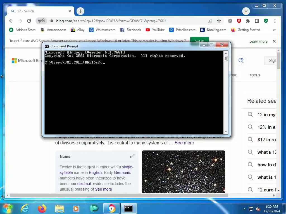Toggle the VPN button in address bar
The height and width of the screenshot is (214, 286).
click(x=41, y=21)
